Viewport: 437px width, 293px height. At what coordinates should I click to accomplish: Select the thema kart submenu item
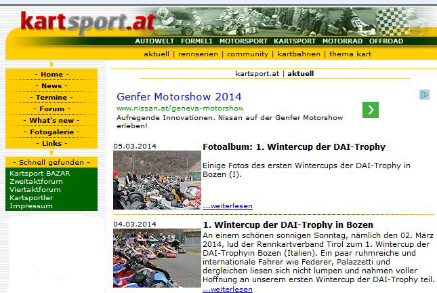350,54
